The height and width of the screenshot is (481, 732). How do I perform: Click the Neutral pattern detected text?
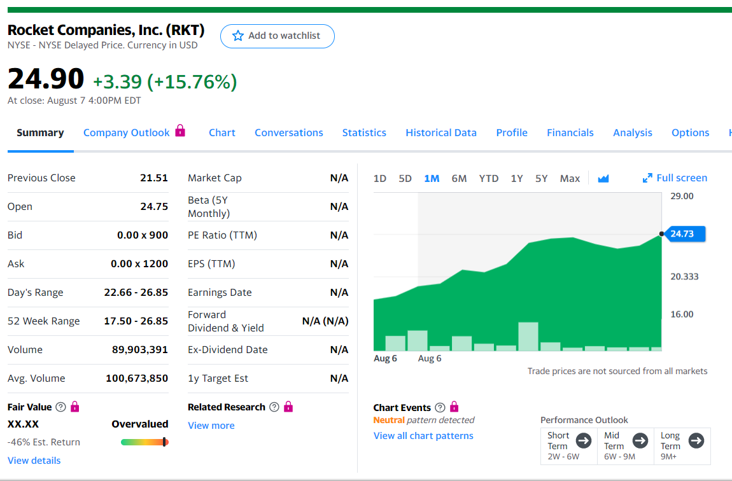click(423, 420)
